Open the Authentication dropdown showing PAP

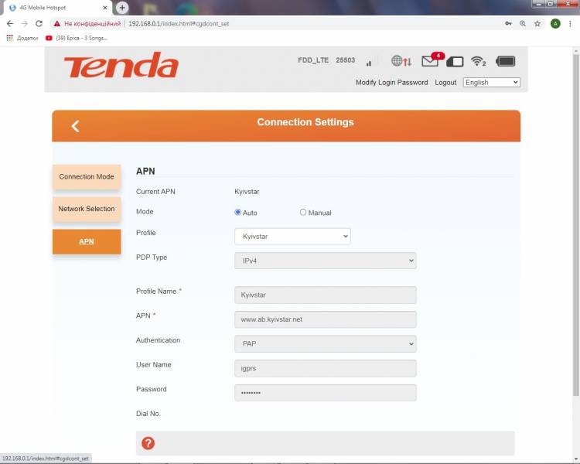325,343
